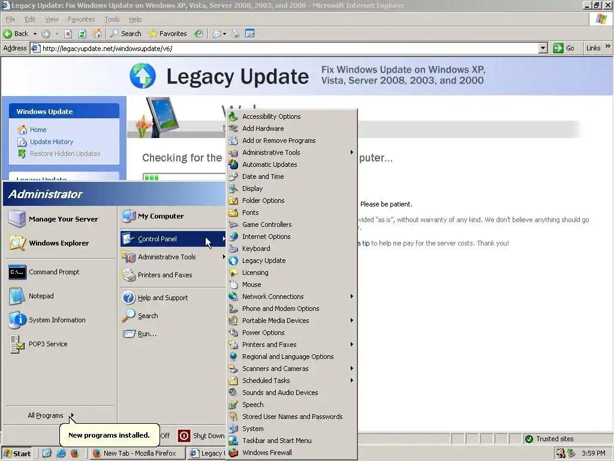
Task: Click the Home link in Windows Update sidebar
Action: [38, 130]
